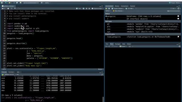Screen dimensions: 182x102
Task: Click the New File icon in main toolbar
Action: tap(2, 3)
